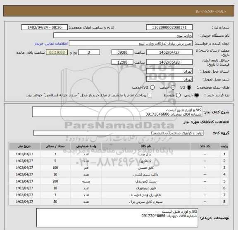Click the اطلاعات کالاهای مورد نیاز section heading
The width and height of the screenshot is (238, 230).
pos(207,122)
